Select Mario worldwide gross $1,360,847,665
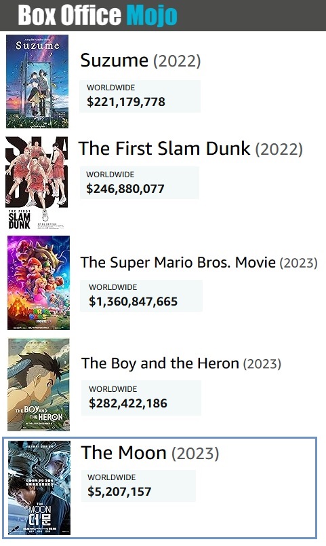The height and width of the screenshot is (546, 326). [133, 302]
